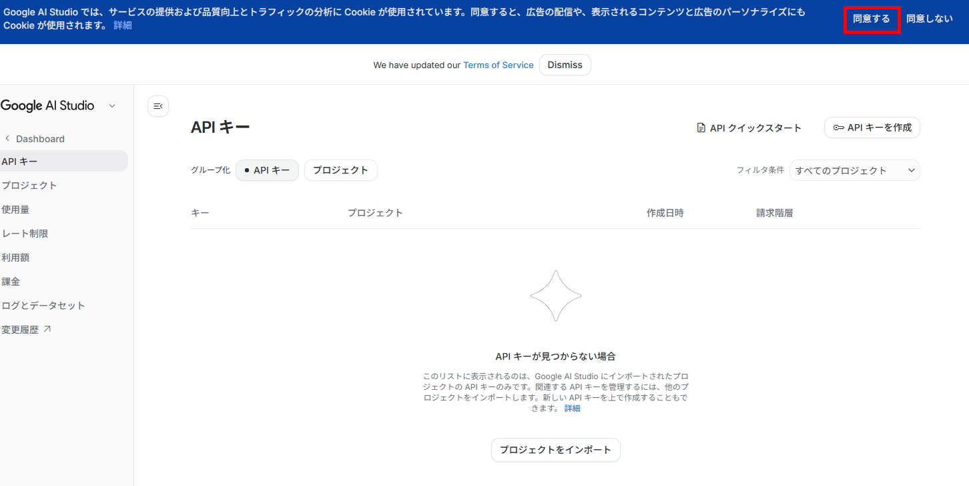Click the Google AI Studio logo

point(47,105)
